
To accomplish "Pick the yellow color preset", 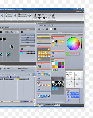I will (x=56, y=67).
